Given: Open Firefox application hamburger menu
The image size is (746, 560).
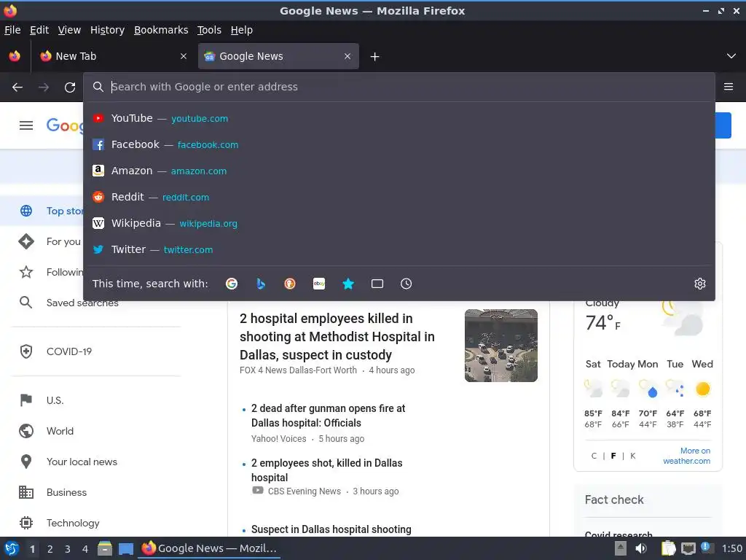Looking at the screenshot, I should [729, 87].
